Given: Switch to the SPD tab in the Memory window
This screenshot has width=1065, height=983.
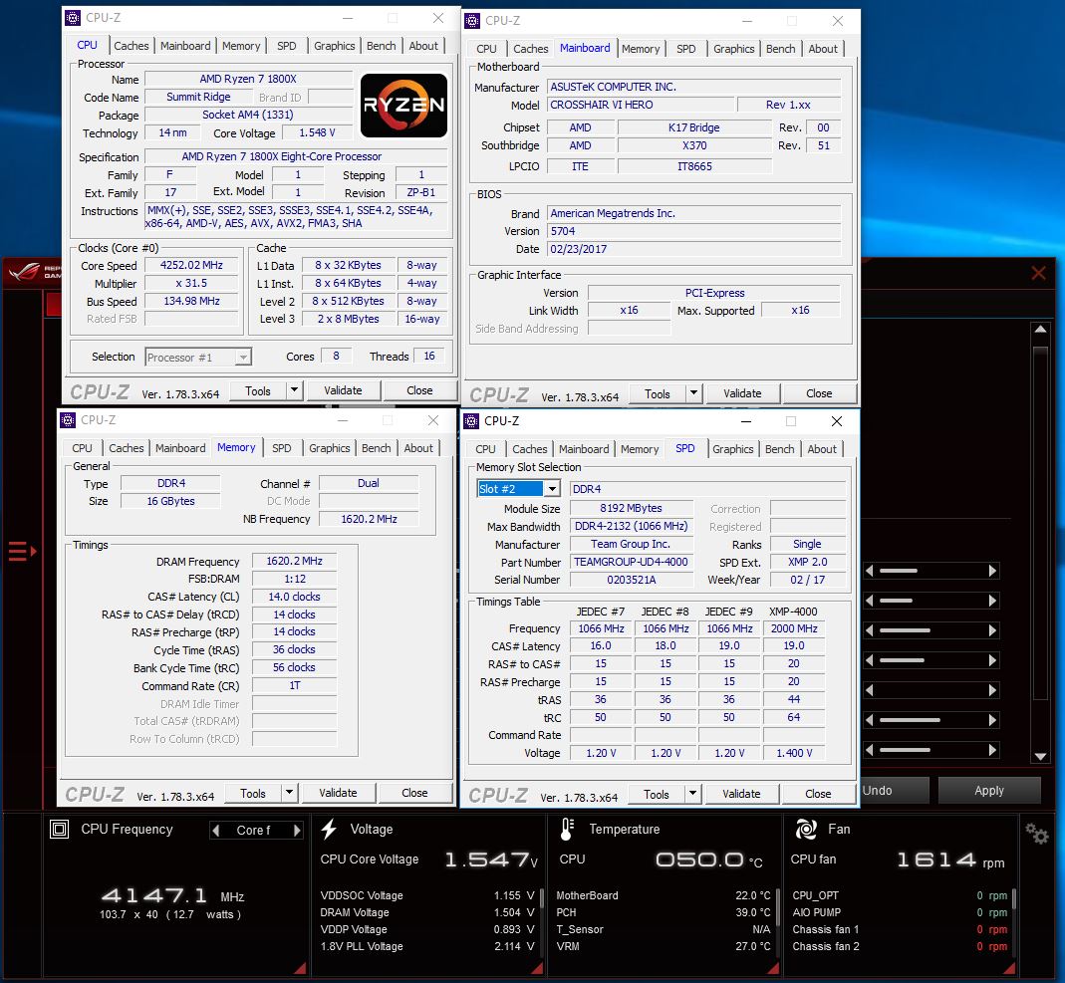Looking at the screenshot, I should click(281, 448).
